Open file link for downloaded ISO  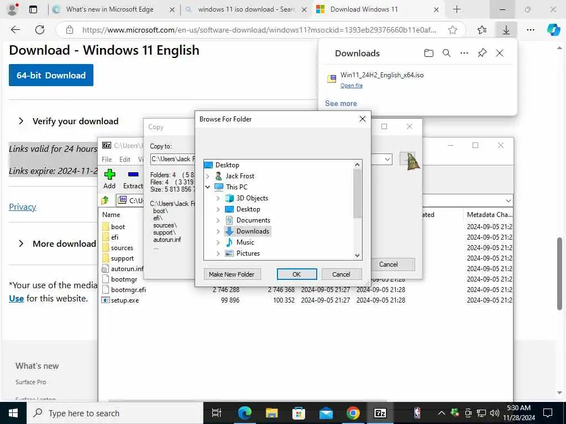click(x=351, y=86)
